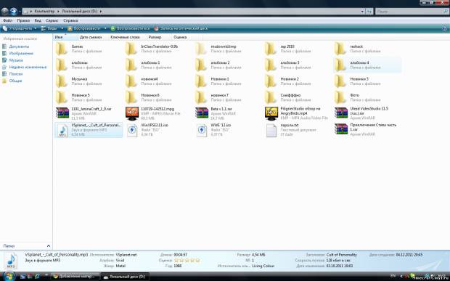Select Приключения Стива часть 1.rar icon
Viewport: 450px width, 281px height.
tap(341, 129)
